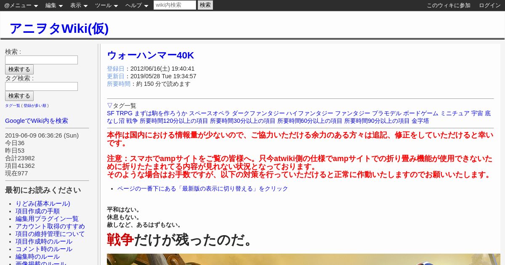Image resolution: width=505 pixels, height=265 pixels.
Task: Open the 表示 dropdown menu
Action: tap(79, 5)
